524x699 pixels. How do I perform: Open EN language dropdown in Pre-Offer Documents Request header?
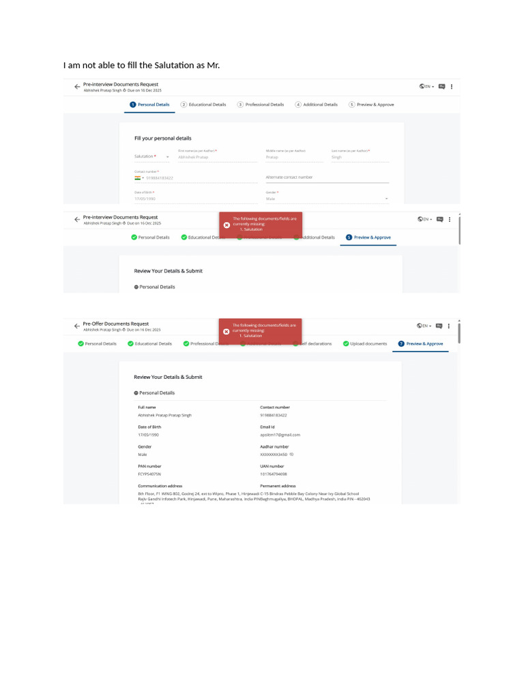424,326
